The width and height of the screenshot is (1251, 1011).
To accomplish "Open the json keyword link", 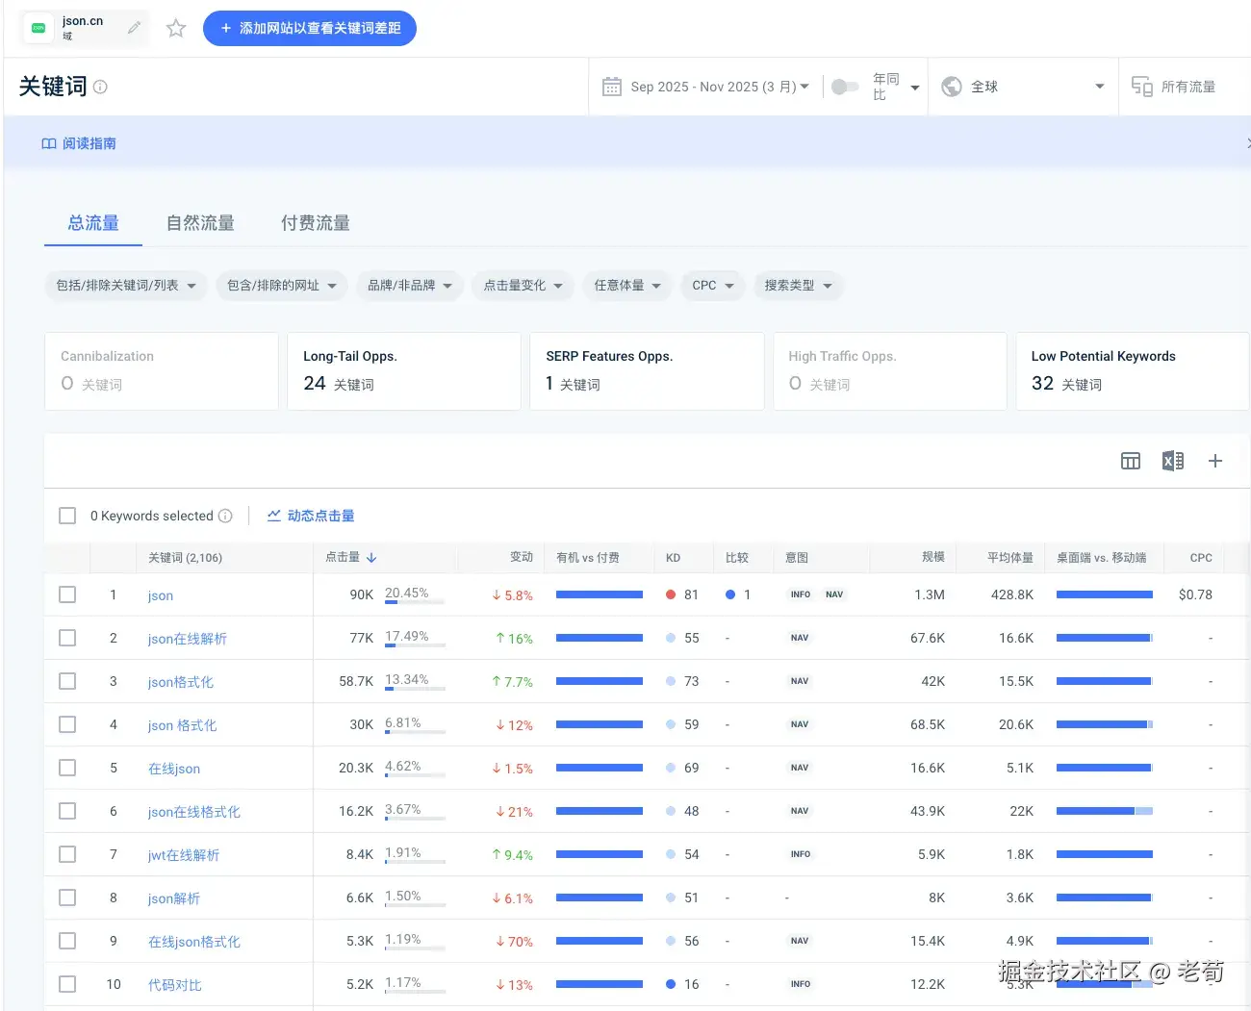I will (161, 595).
